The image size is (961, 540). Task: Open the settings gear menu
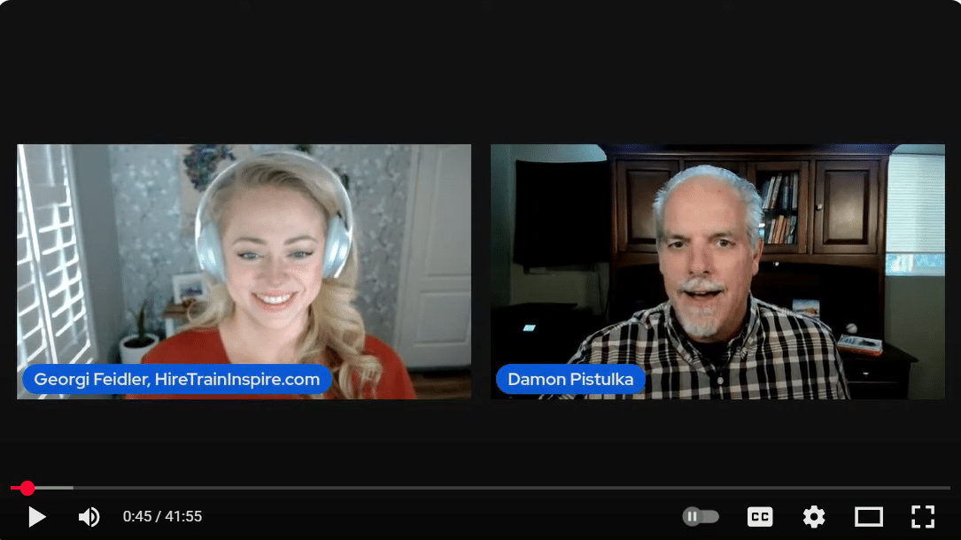pyautogui.click(x=814, y=517)
